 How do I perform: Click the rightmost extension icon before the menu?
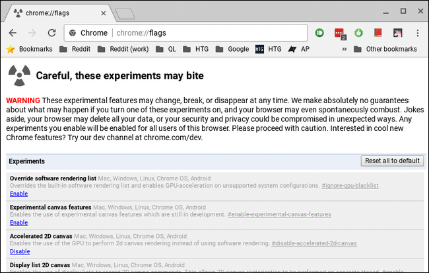click(x=398, y=33)
